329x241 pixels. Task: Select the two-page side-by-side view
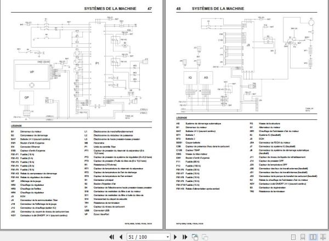click(313, 237)
